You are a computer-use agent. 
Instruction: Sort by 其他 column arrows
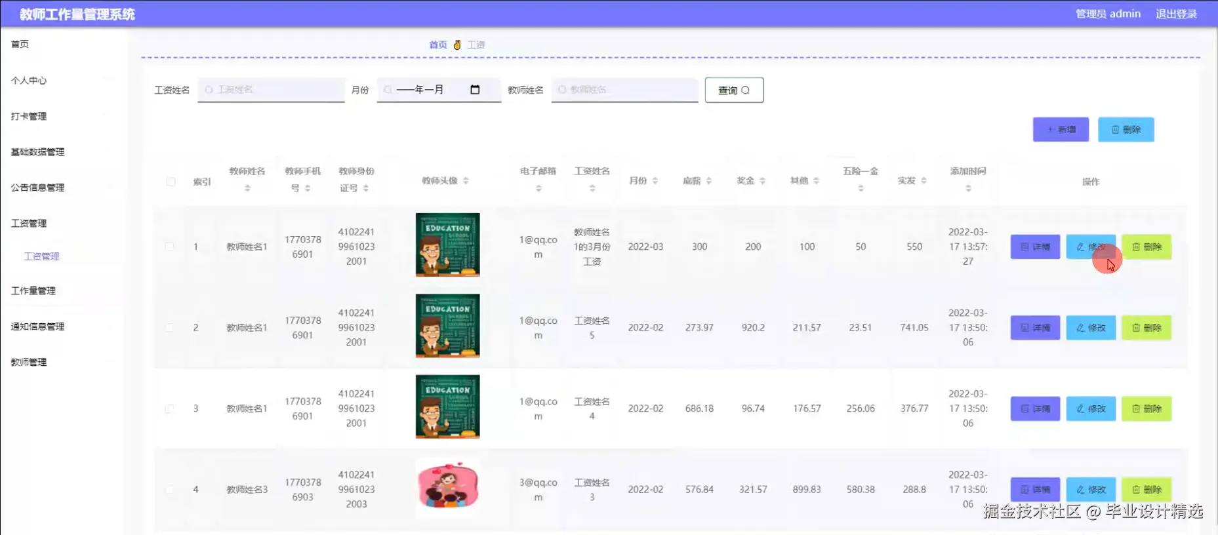pyautogui.click(x=817, y=180)
